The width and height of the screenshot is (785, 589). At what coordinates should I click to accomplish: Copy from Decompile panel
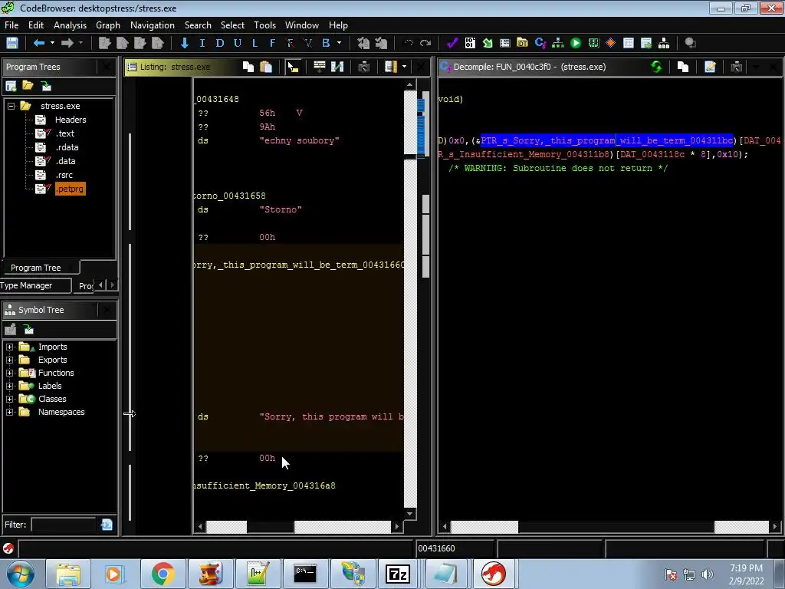point(682,67)
